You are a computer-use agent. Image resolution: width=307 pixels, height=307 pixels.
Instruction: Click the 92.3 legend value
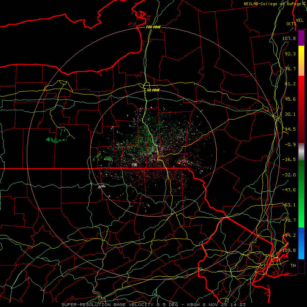pyautogui.click(x=290, y=54)
